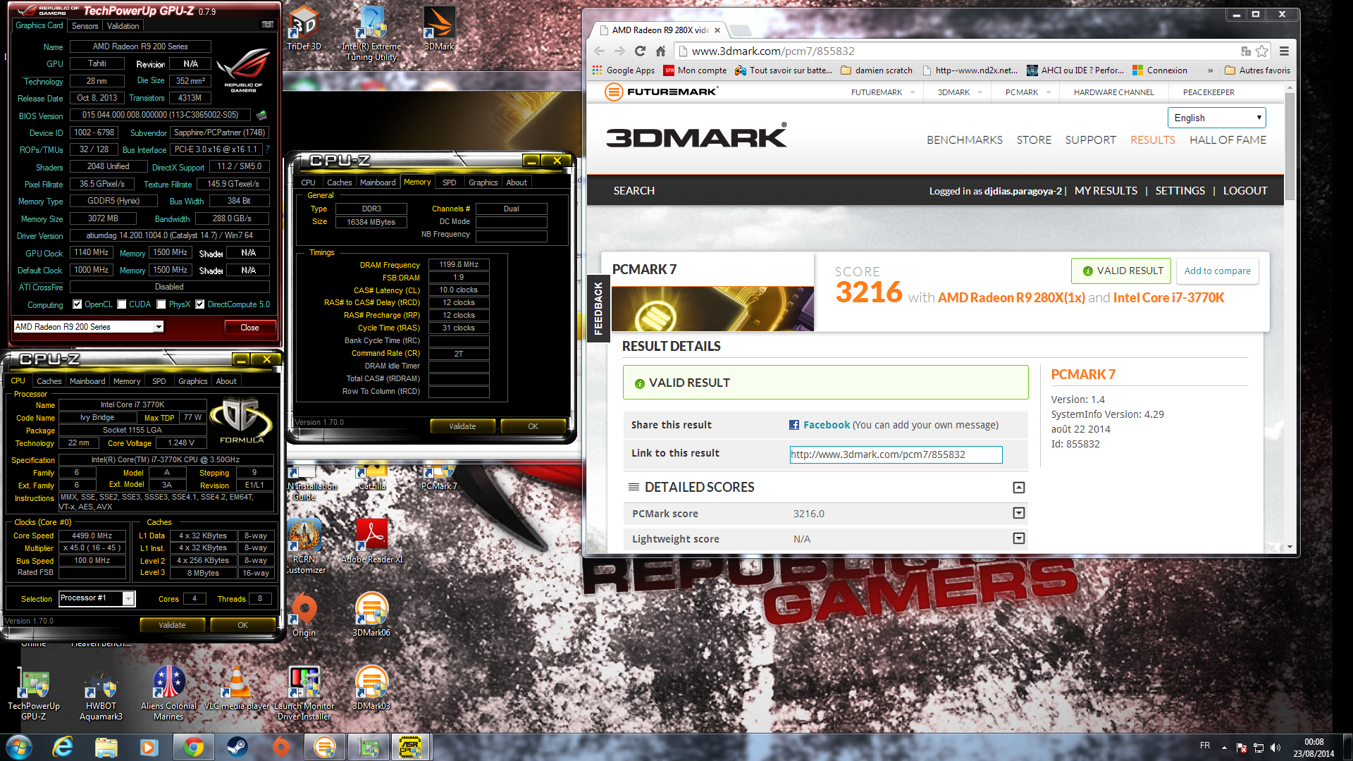
Task: Click the Windows Start button
Action: 19,747
